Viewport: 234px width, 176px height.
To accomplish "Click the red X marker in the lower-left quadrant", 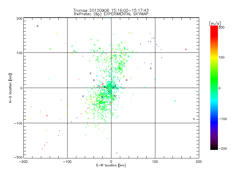I will click(x=47, y=116).
